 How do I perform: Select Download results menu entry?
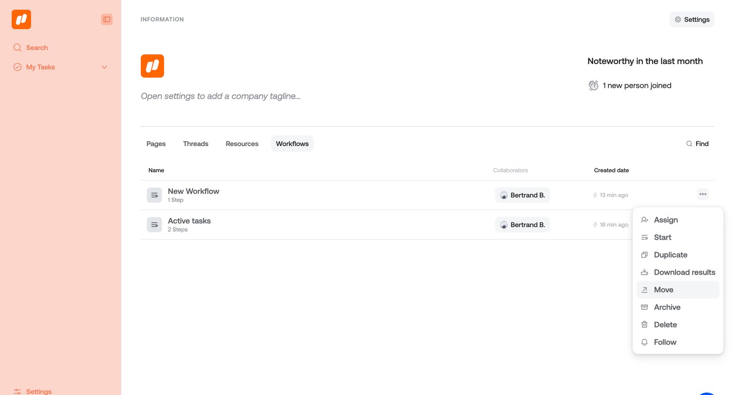[x=678, y=272]
